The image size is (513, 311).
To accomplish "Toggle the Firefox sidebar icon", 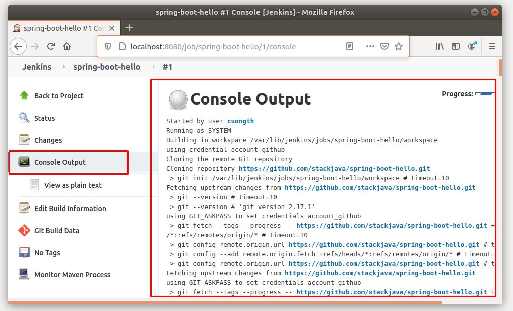I will (456, 47).
